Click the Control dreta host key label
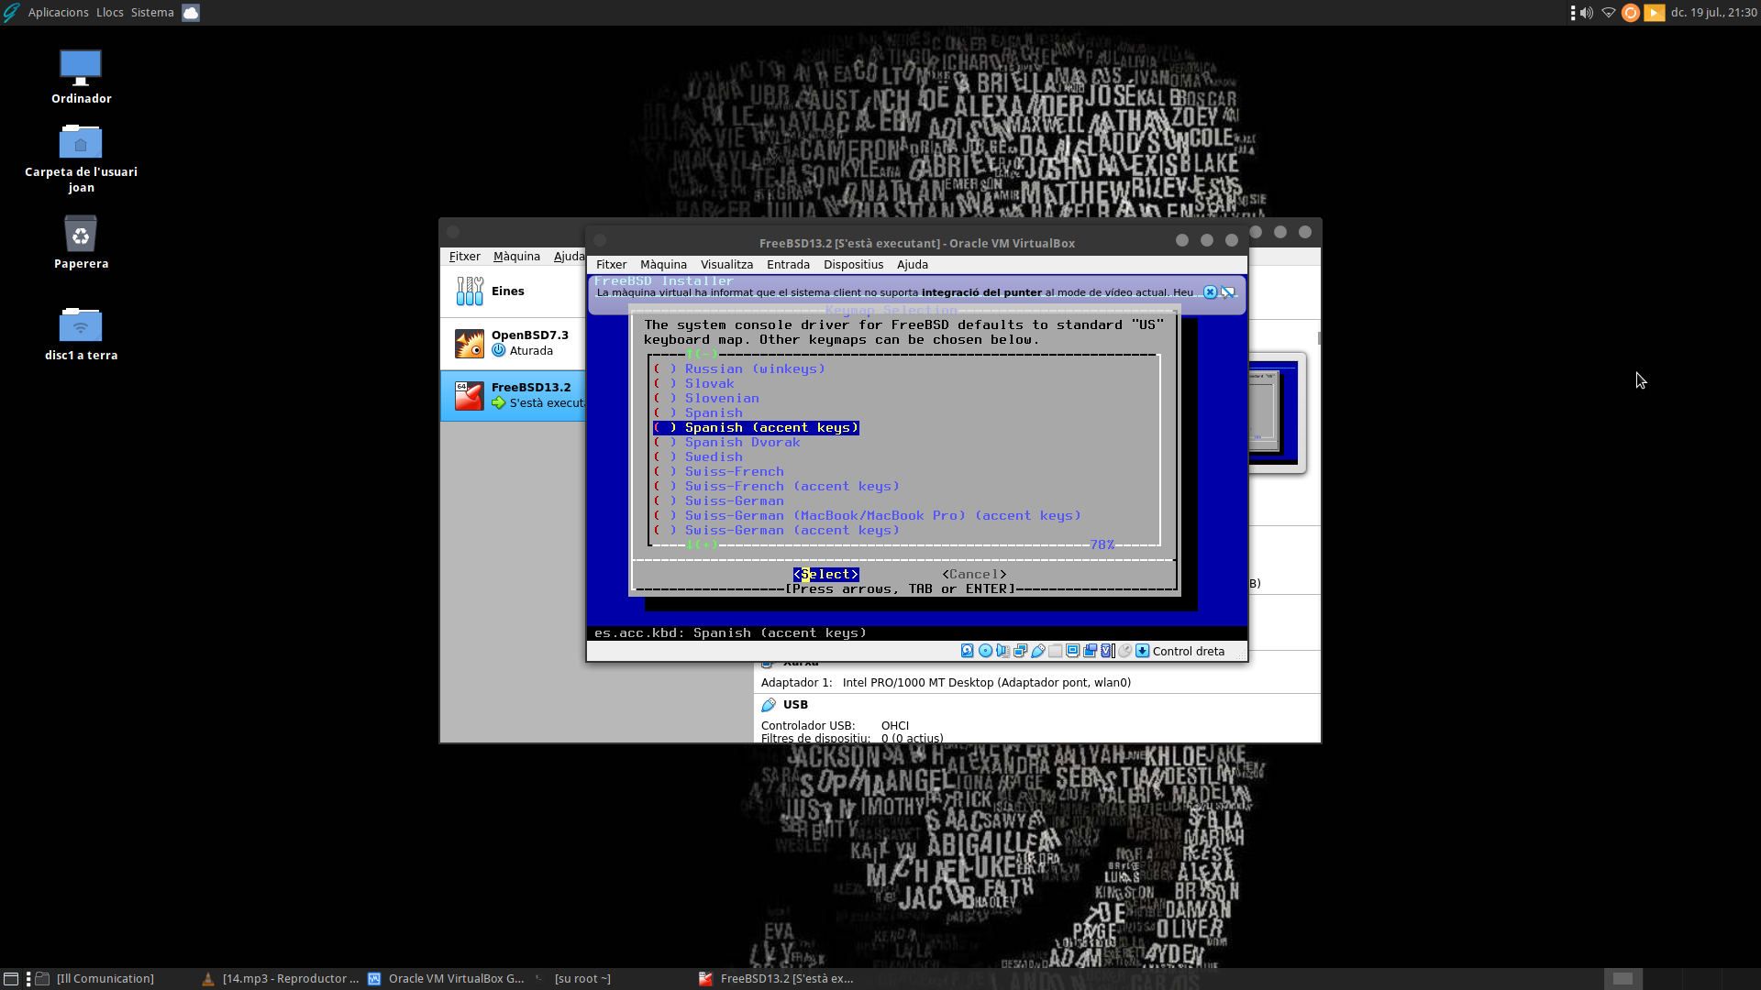1761x990 pixels. [x=1189, y=652]
